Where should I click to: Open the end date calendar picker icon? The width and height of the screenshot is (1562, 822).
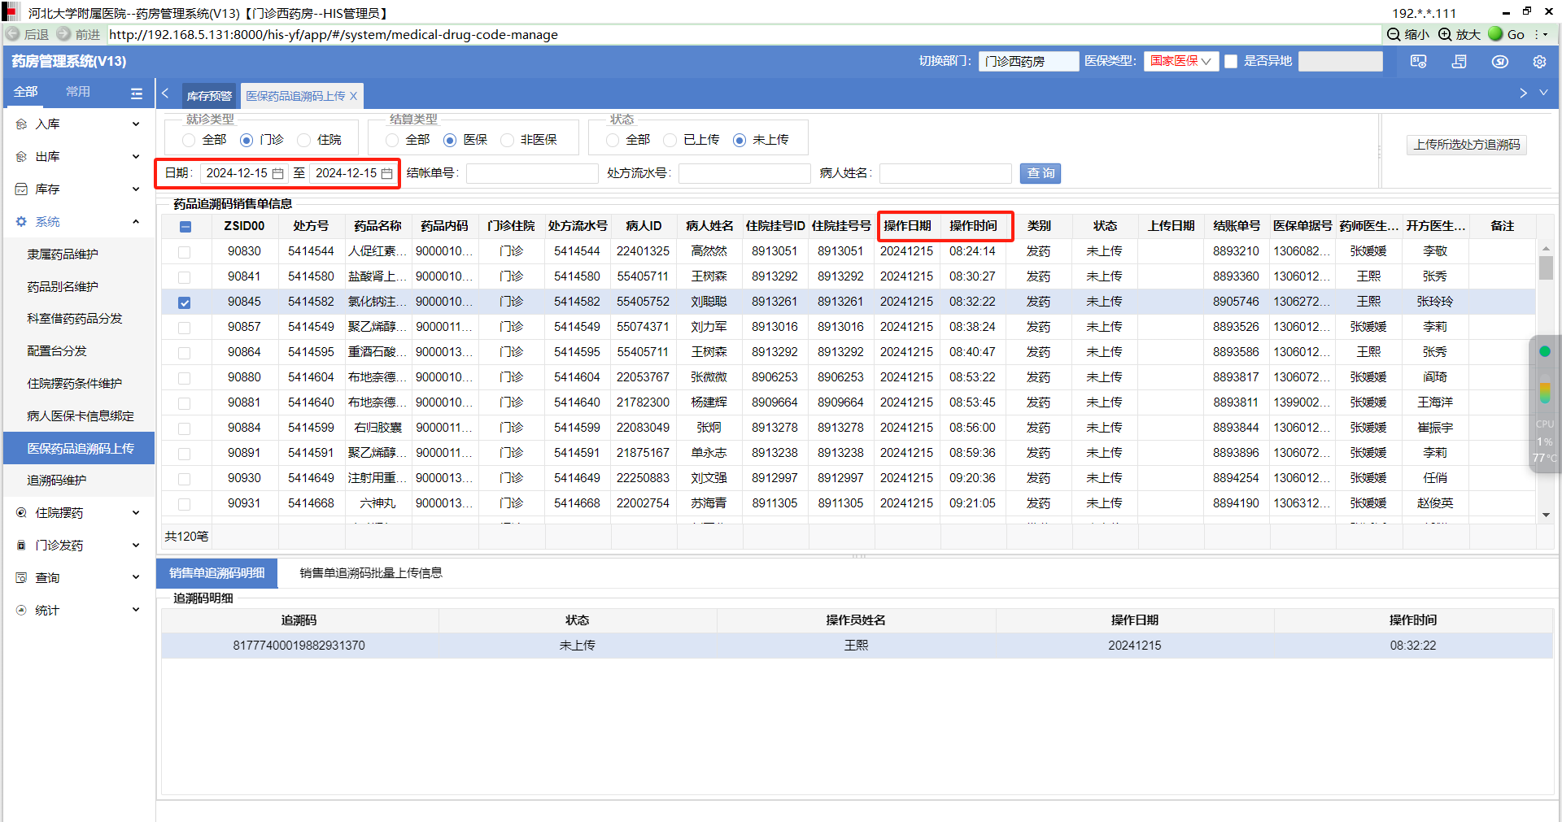coord(387,173)
